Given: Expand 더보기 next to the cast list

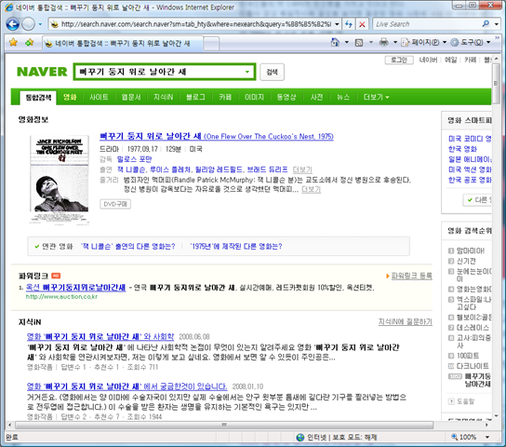Looking at the screenshot, I should pyautogui.click(x=302, y=169).
